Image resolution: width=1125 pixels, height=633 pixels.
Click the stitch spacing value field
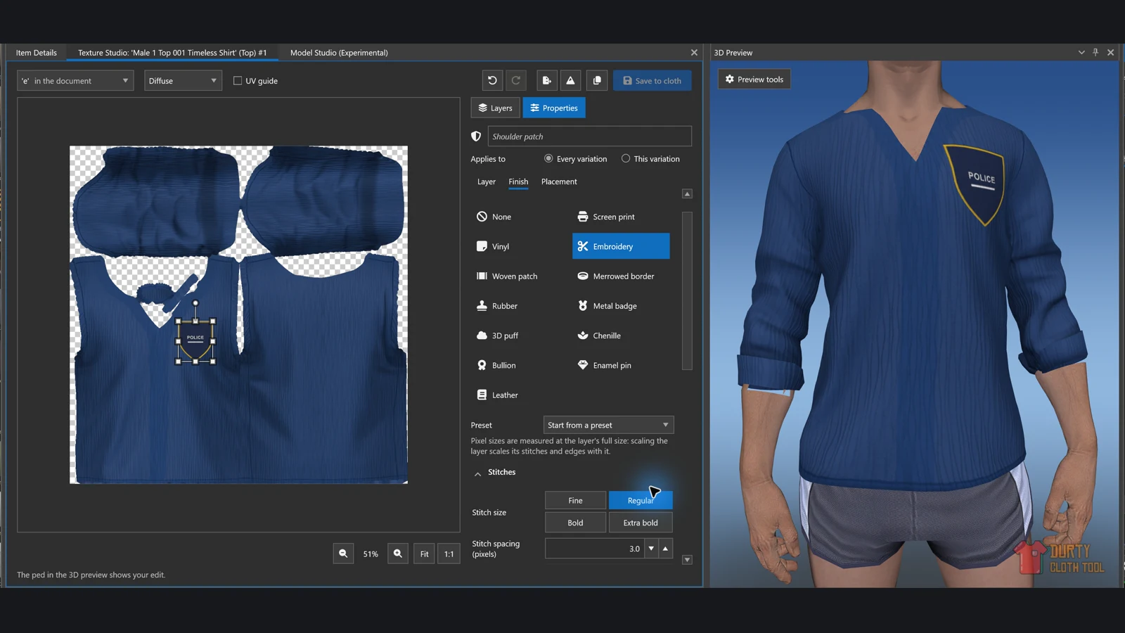594,549
